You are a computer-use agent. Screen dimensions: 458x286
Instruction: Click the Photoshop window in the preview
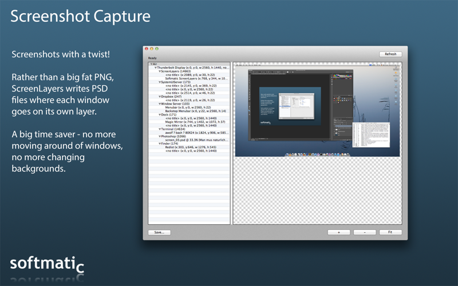[x=301, y=105]
